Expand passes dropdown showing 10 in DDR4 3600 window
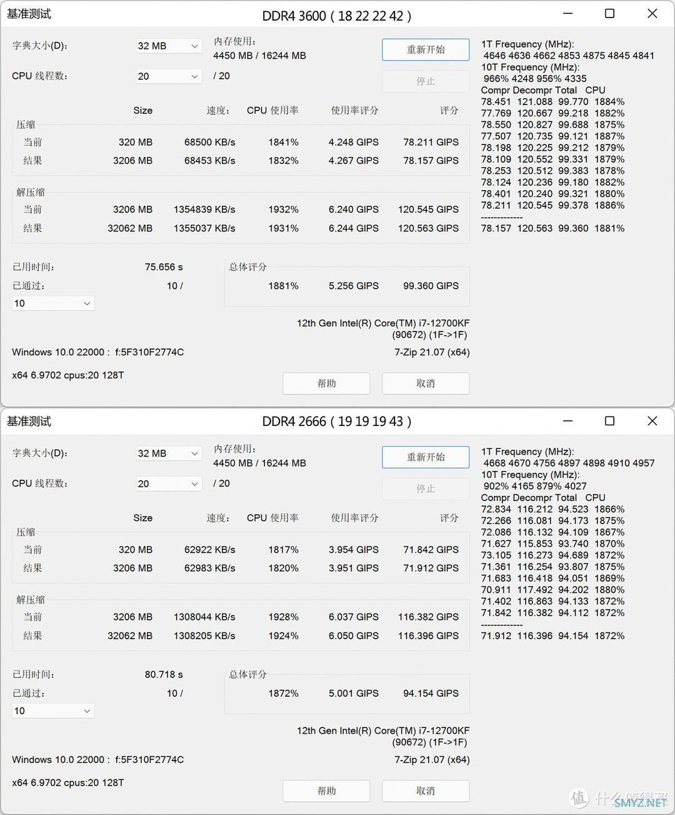The width and height of the screenshot is (675, 815). pyautogui.click(x=53, y=303)
